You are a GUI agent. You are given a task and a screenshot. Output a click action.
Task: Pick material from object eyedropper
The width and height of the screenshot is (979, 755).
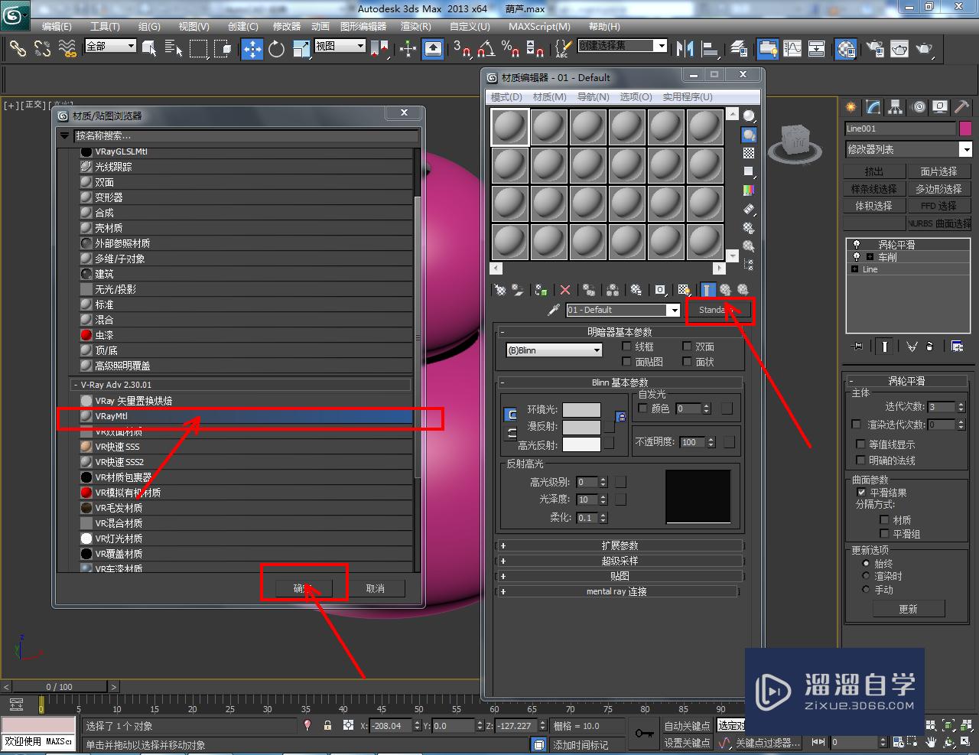click(554, 310)
